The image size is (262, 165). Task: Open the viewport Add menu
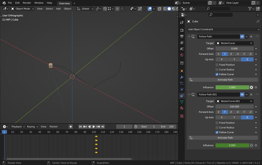click(58, 9)
